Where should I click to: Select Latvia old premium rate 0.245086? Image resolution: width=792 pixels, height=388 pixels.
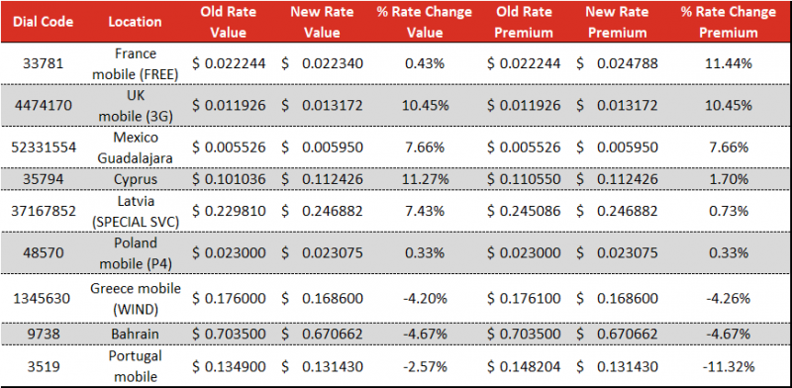coord(524,211)
